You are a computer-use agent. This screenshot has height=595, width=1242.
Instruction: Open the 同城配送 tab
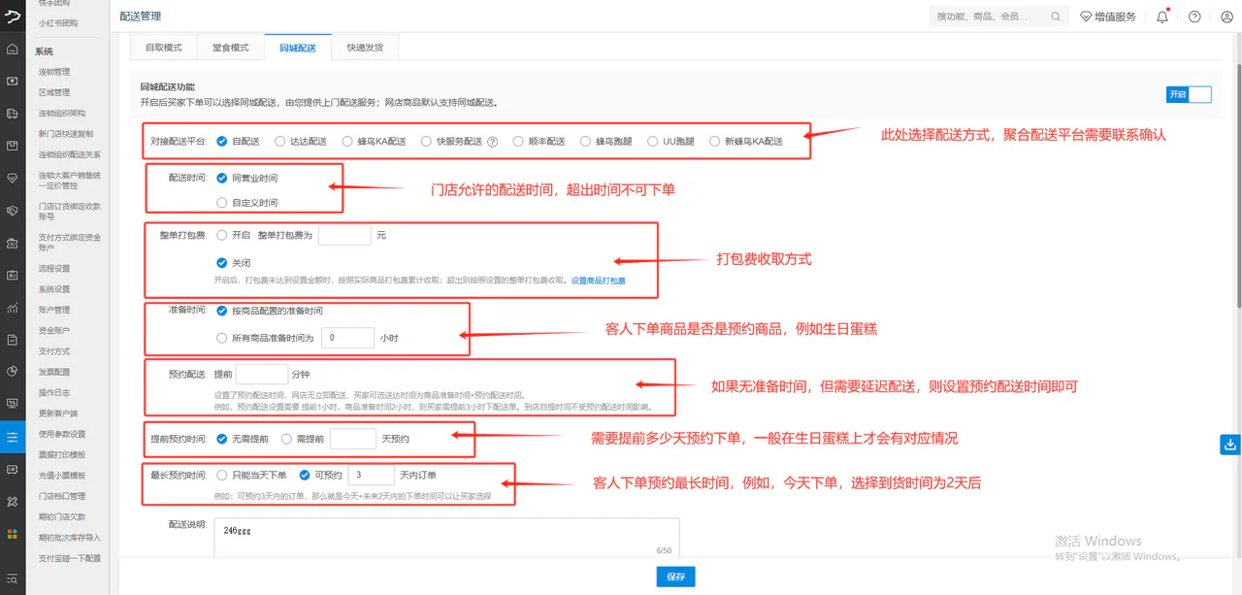pos(297,48)
